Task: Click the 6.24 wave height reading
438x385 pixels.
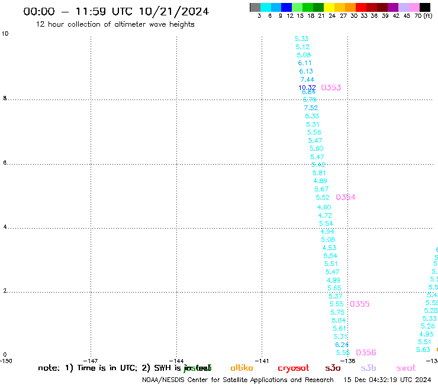Action: pos(342,345)
